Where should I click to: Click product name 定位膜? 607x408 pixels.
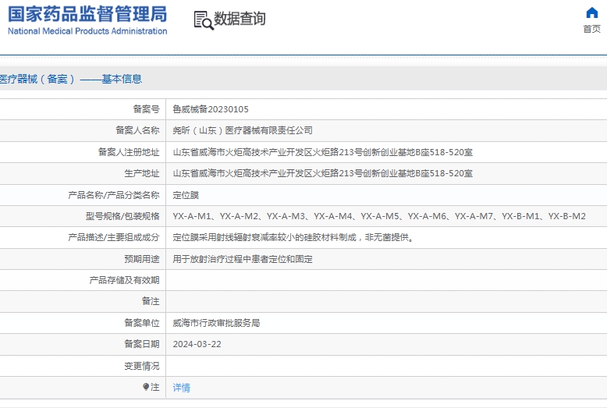pyautogui.click(x=186, y=195)
